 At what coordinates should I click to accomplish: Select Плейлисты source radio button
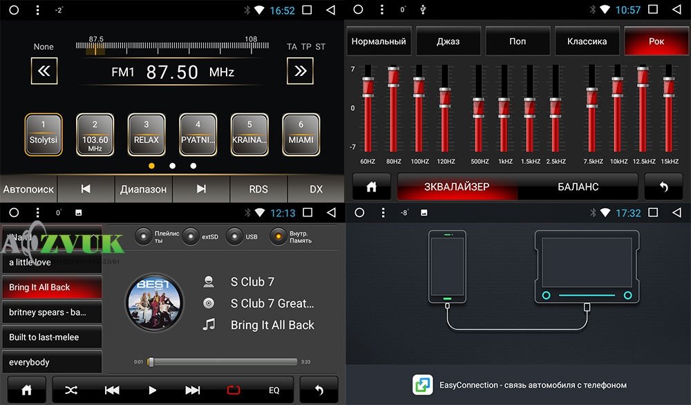[143, 236]
